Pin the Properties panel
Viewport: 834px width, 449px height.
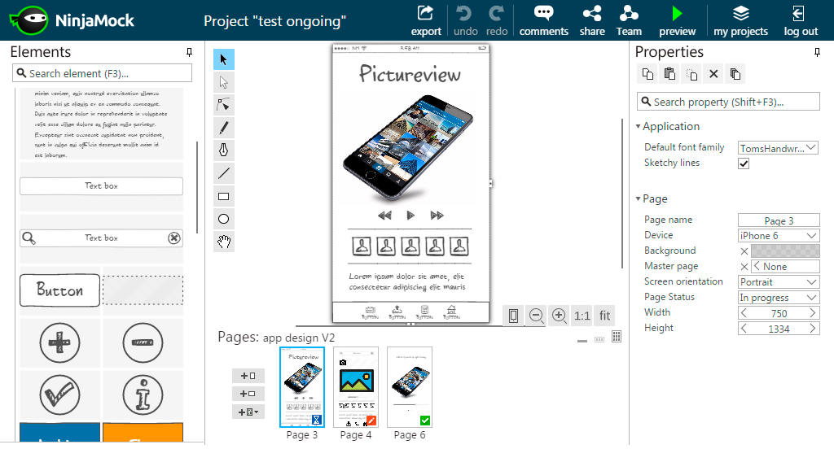pos(817,52)
